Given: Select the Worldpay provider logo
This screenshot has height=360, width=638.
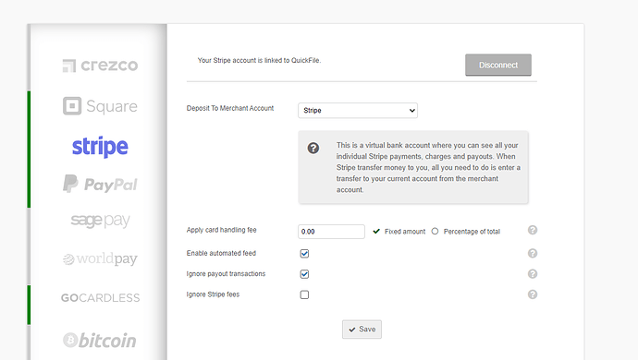Looking at the screenshot, I should [x=100, y=258].
